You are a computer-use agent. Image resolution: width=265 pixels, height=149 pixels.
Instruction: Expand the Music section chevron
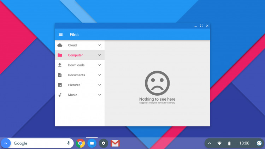point(100,95)
